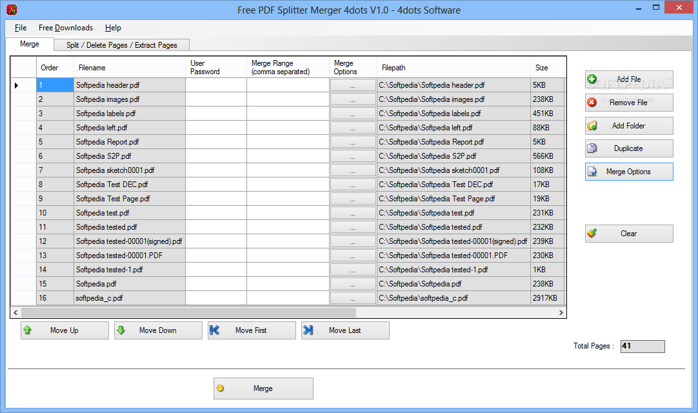Click filepath C:\Softpedia\Softpedia sketch0001.pdf
Screen dimensions: 698x413
pyautogui.click(x=454, y=170)
